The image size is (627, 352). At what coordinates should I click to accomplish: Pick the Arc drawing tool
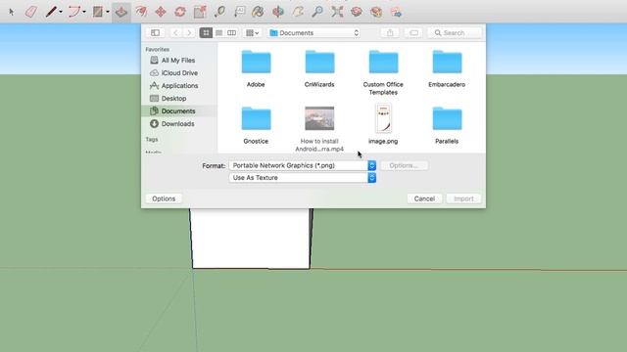(x=74, y=12)
